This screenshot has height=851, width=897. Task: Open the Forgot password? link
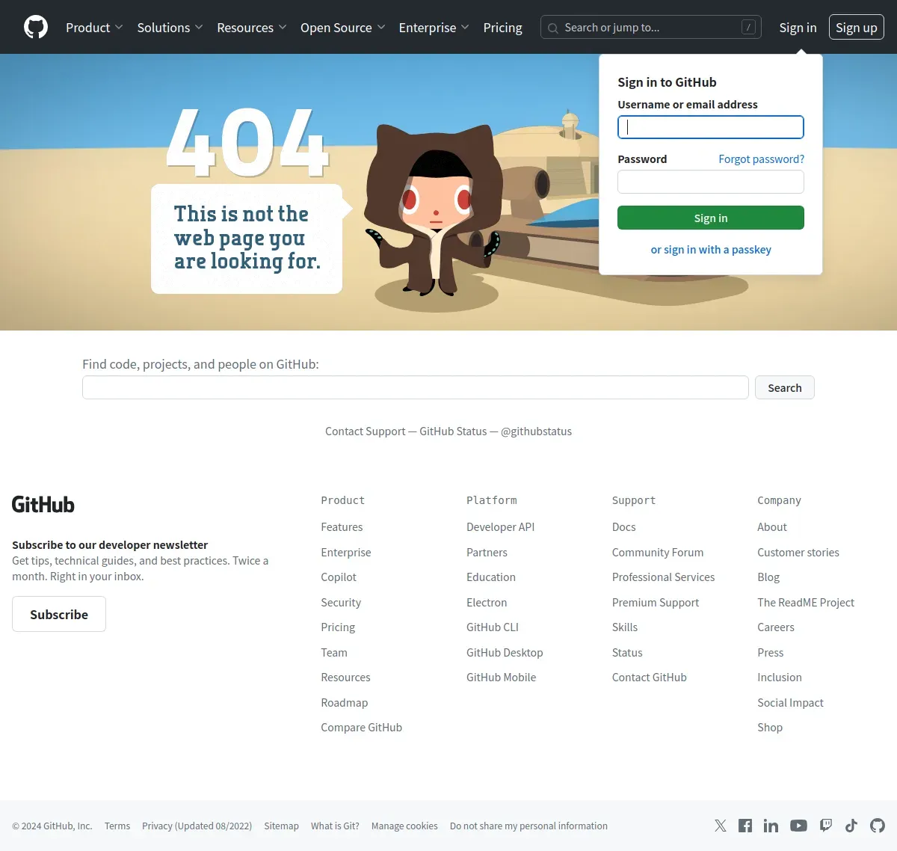point(762,159)
